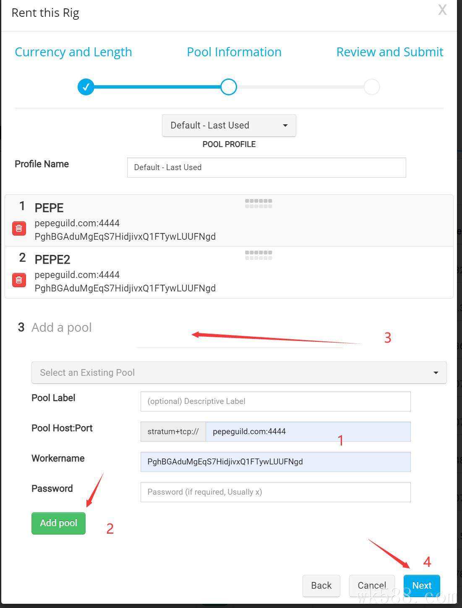Expand the Select an Existing Pool dropdown
Image resolution: width=462 pixels, height=608 pixels.
click(x=239, y=372)
